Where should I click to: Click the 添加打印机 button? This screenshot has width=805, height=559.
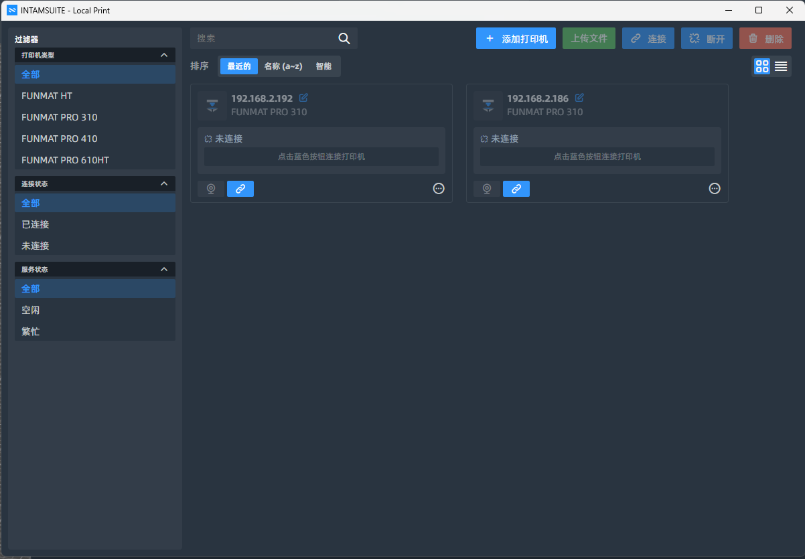pyautogui.click(x=516, y=38)
